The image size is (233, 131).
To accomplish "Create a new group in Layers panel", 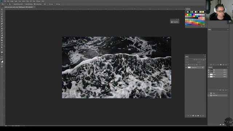I will pos(198,116).
